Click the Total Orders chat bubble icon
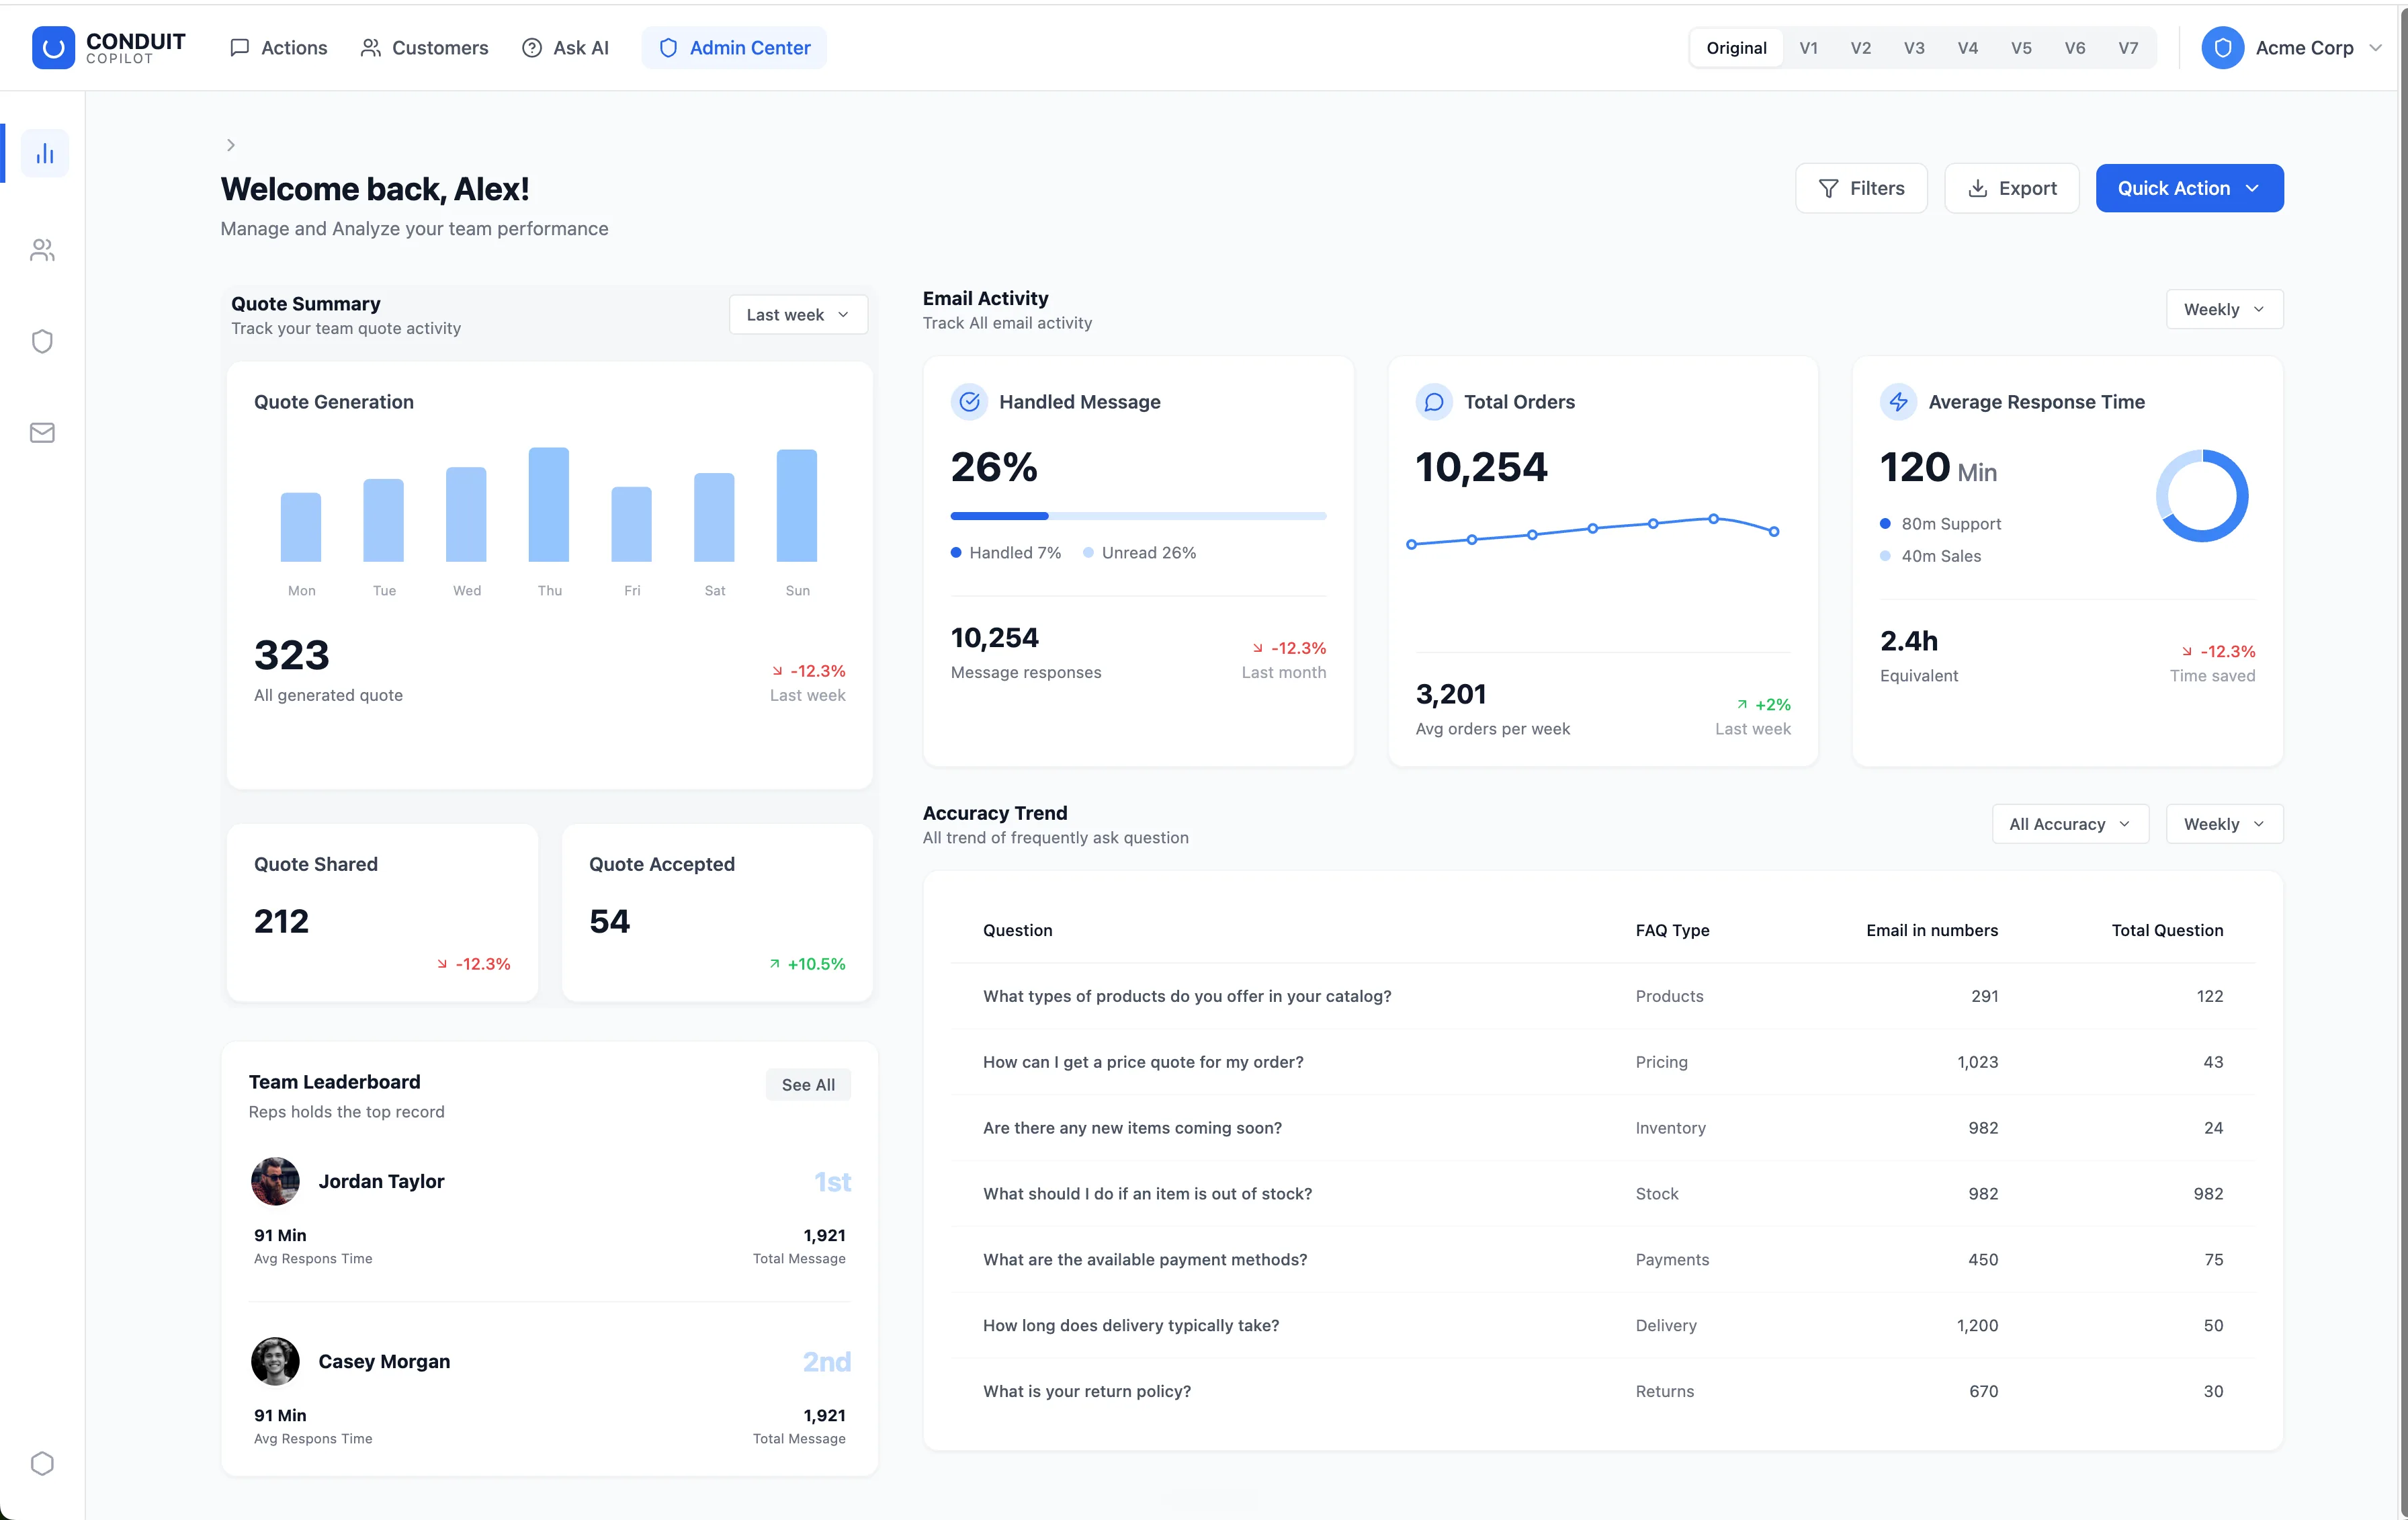The width and height of the screenshot is (2408, 1520). 1434,401
